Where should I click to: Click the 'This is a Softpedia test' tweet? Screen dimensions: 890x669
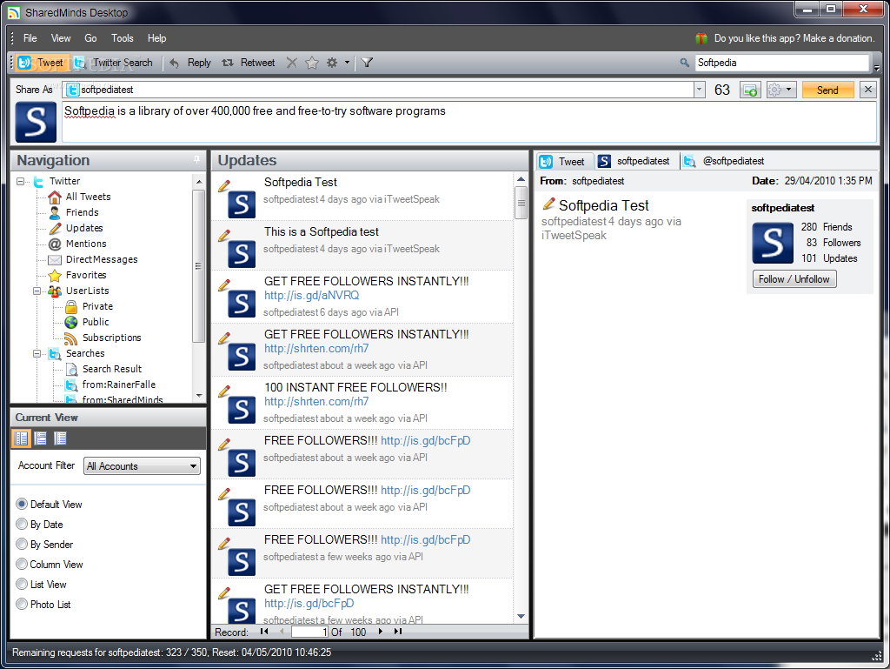click(x=362, y=245)
